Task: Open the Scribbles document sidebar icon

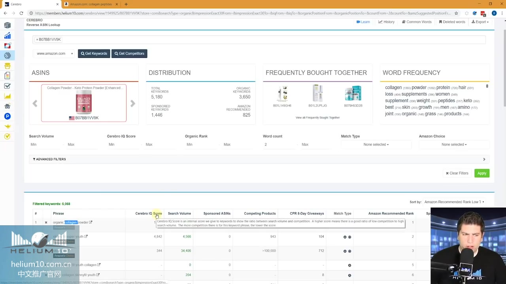Action: coord(7,76)
